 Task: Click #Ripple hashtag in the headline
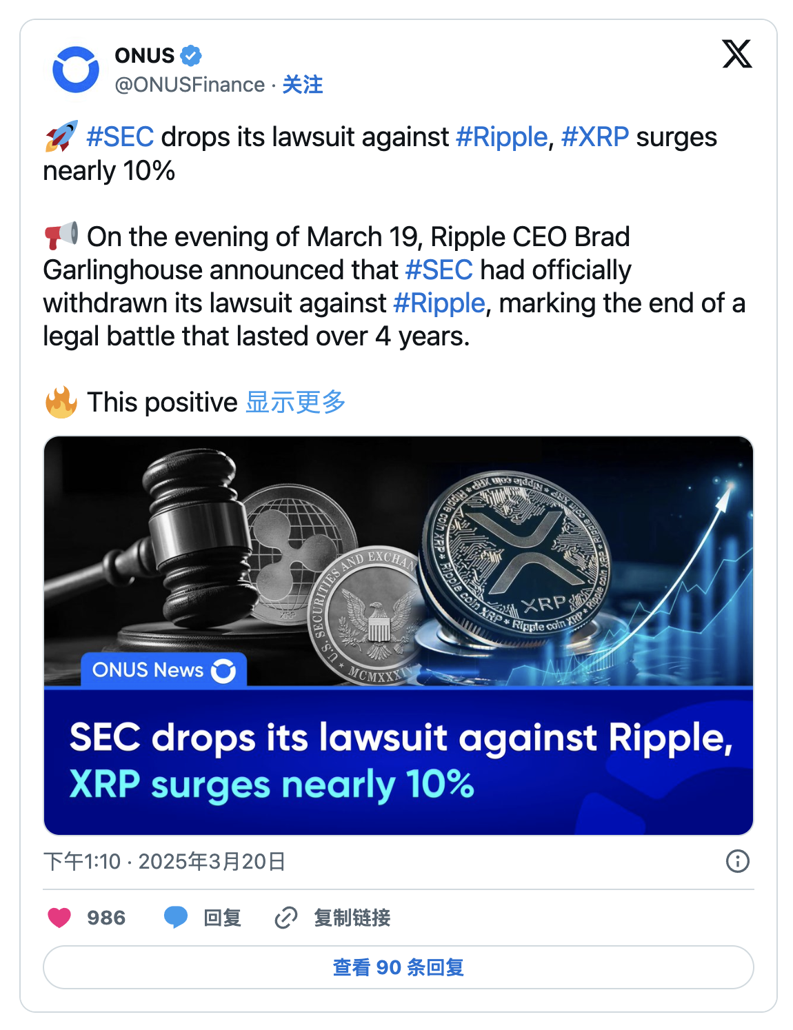(501, 137)
